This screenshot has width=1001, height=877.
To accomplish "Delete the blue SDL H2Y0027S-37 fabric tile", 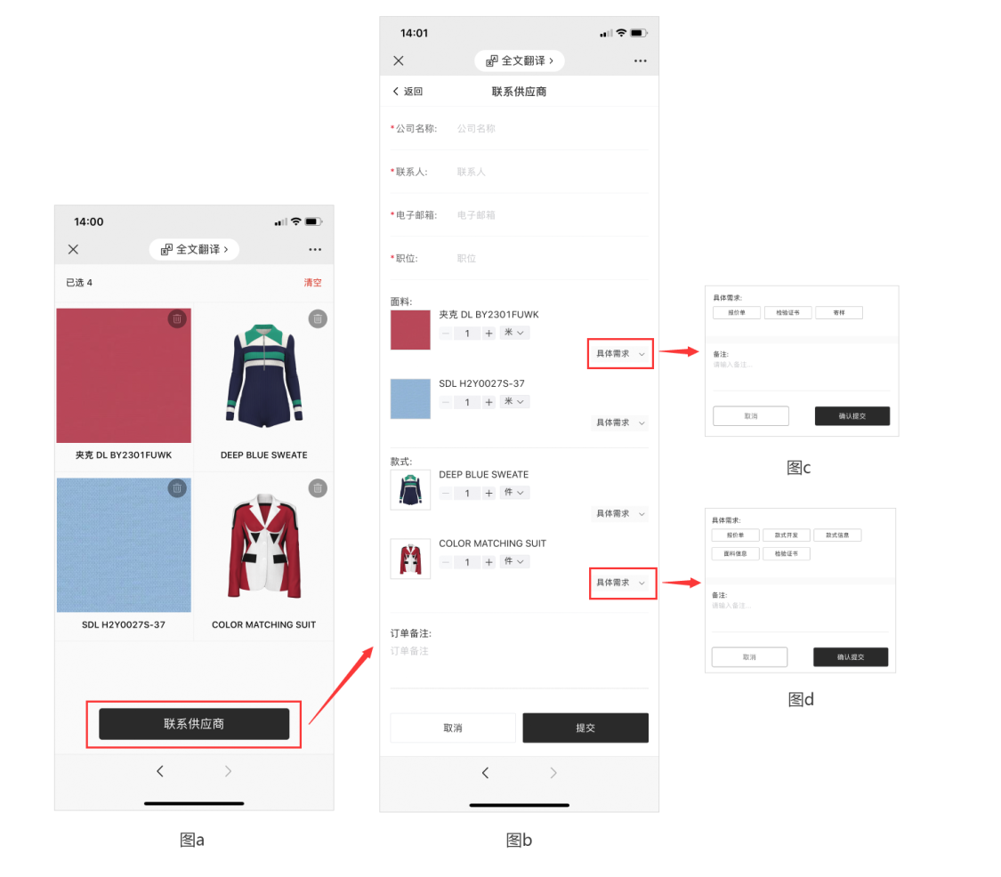I will 177,488.
